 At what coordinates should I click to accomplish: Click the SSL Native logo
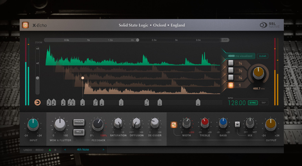pyautogui.click(x=270, y=25)
